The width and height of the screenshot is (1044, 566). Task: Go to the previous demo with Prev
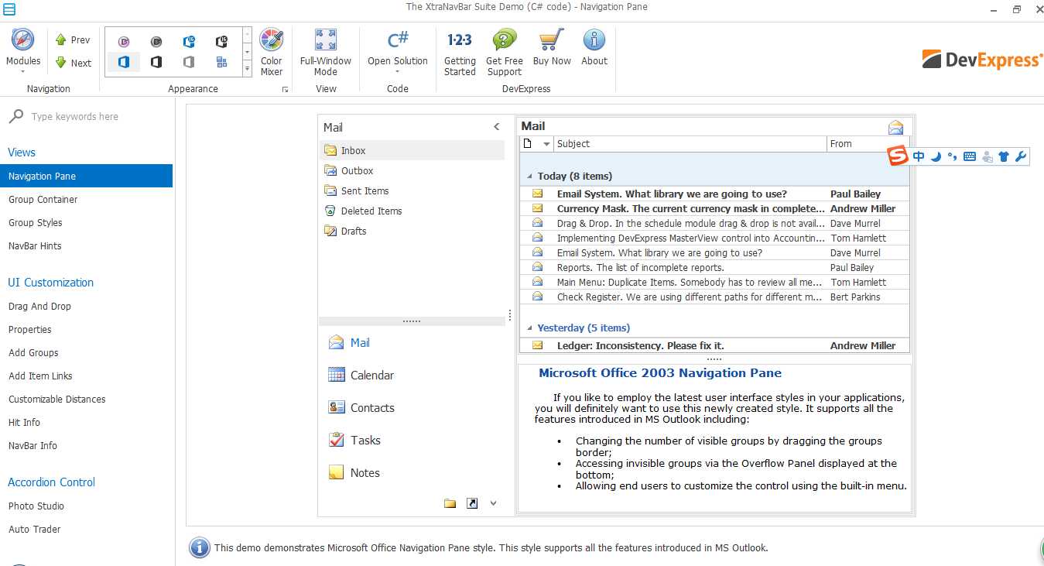[x=72, y=40]
